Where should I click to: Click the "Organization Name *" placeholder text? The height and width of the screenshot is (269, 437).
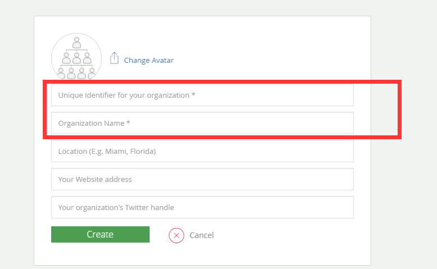tap(94, 123)
